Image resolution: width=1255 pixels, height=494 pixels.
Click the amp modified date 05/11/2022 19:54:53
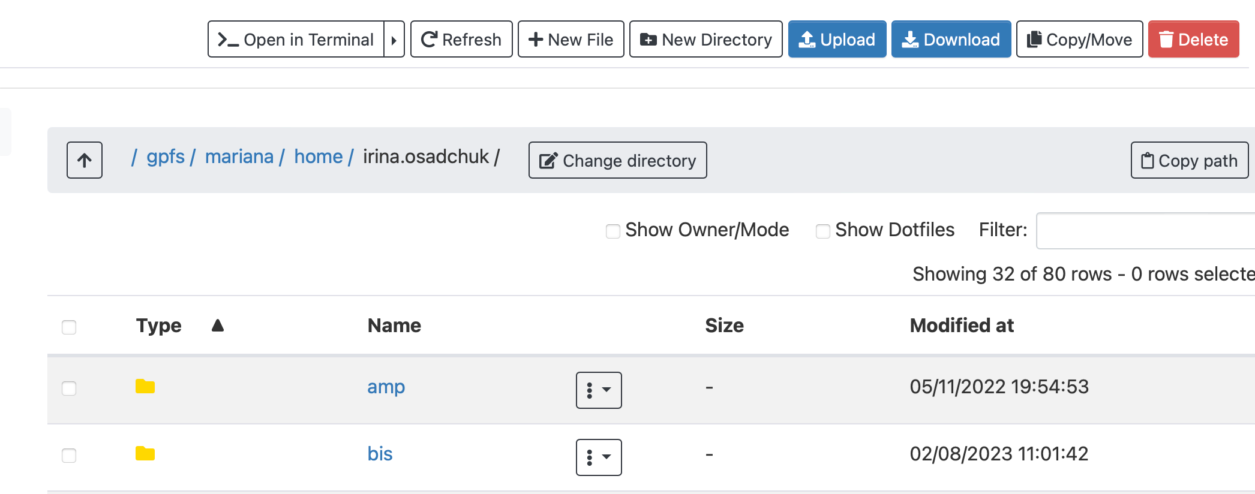999,387
